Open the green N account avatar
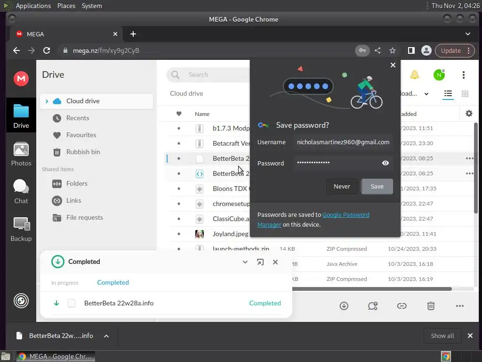 (x=439, y=74)
